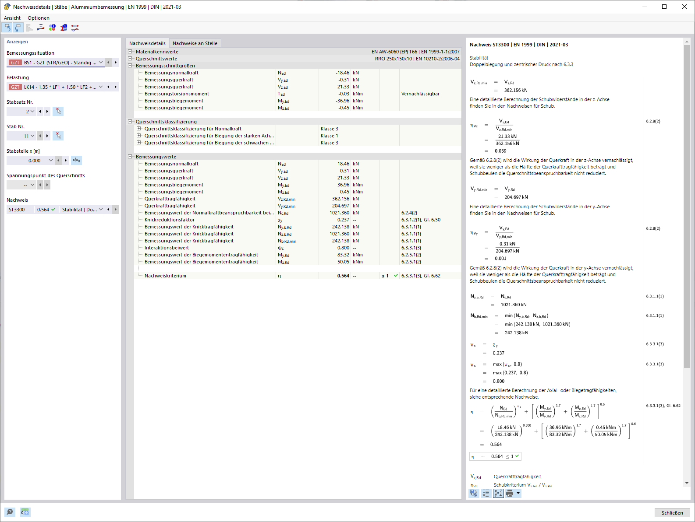Go to next Bemessungssituation

[116, 63]
